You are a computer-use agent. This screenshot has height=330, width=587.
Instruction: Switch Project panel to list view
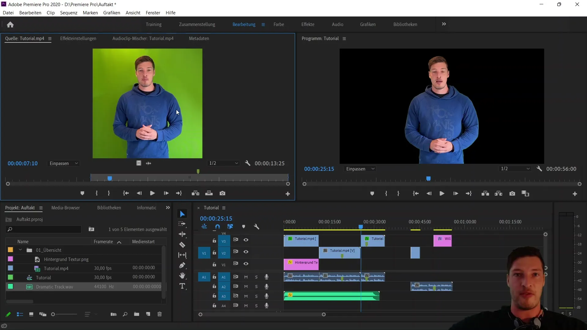click(20, 314)
